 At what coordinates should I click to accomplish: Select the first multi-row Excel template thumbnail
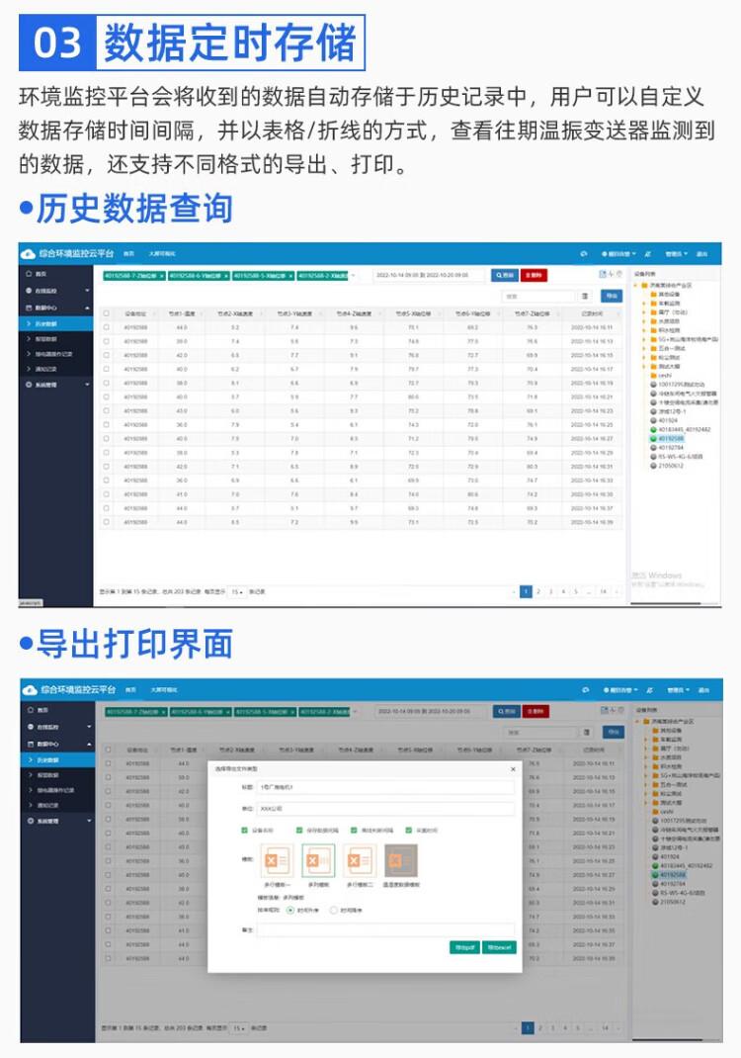coord(277,860)
